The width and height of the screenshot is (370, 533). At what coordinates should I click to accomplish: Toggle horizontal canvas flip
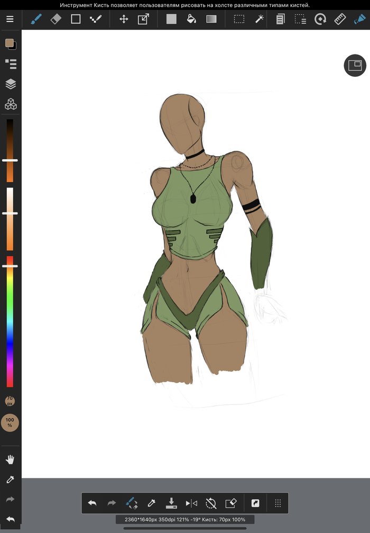[191, 503]
